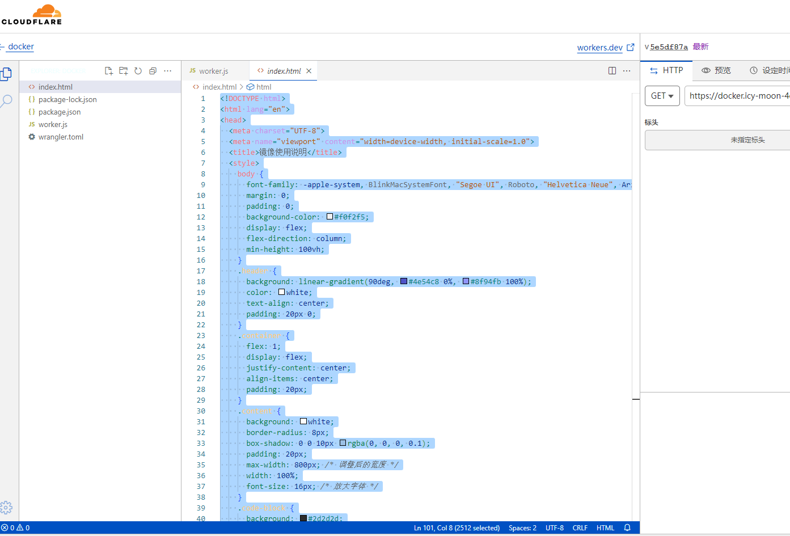790x536 pixels.
Task: Open explorer Views and More Actions menu
Action: pyautogui.click(x=168, y=71)
